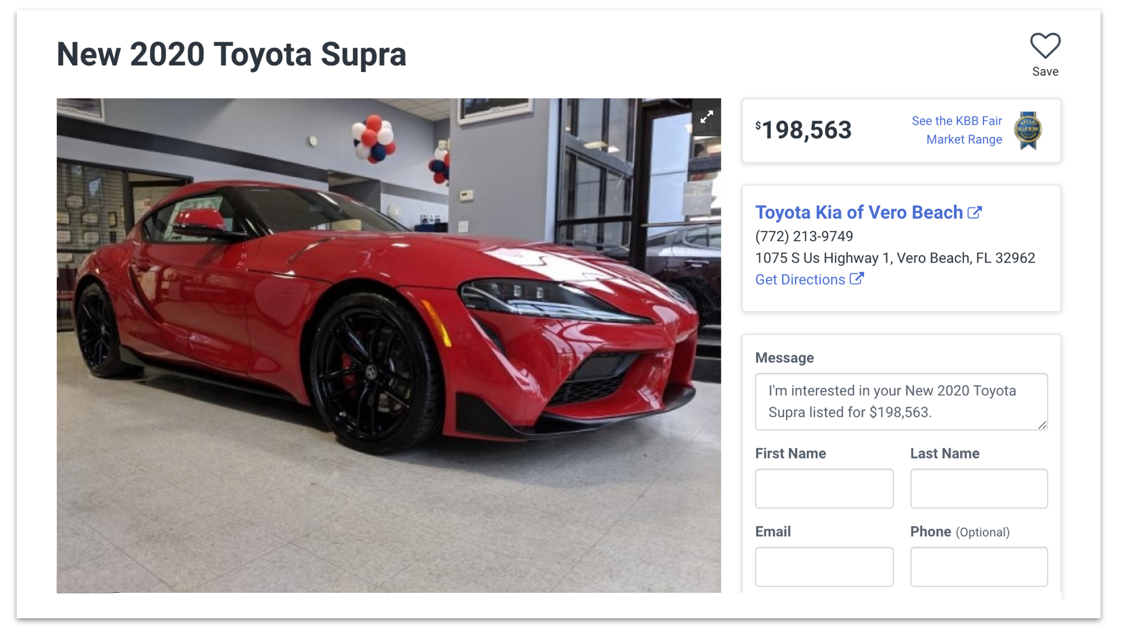Click Get Directions link

click(x=800, y=280)
